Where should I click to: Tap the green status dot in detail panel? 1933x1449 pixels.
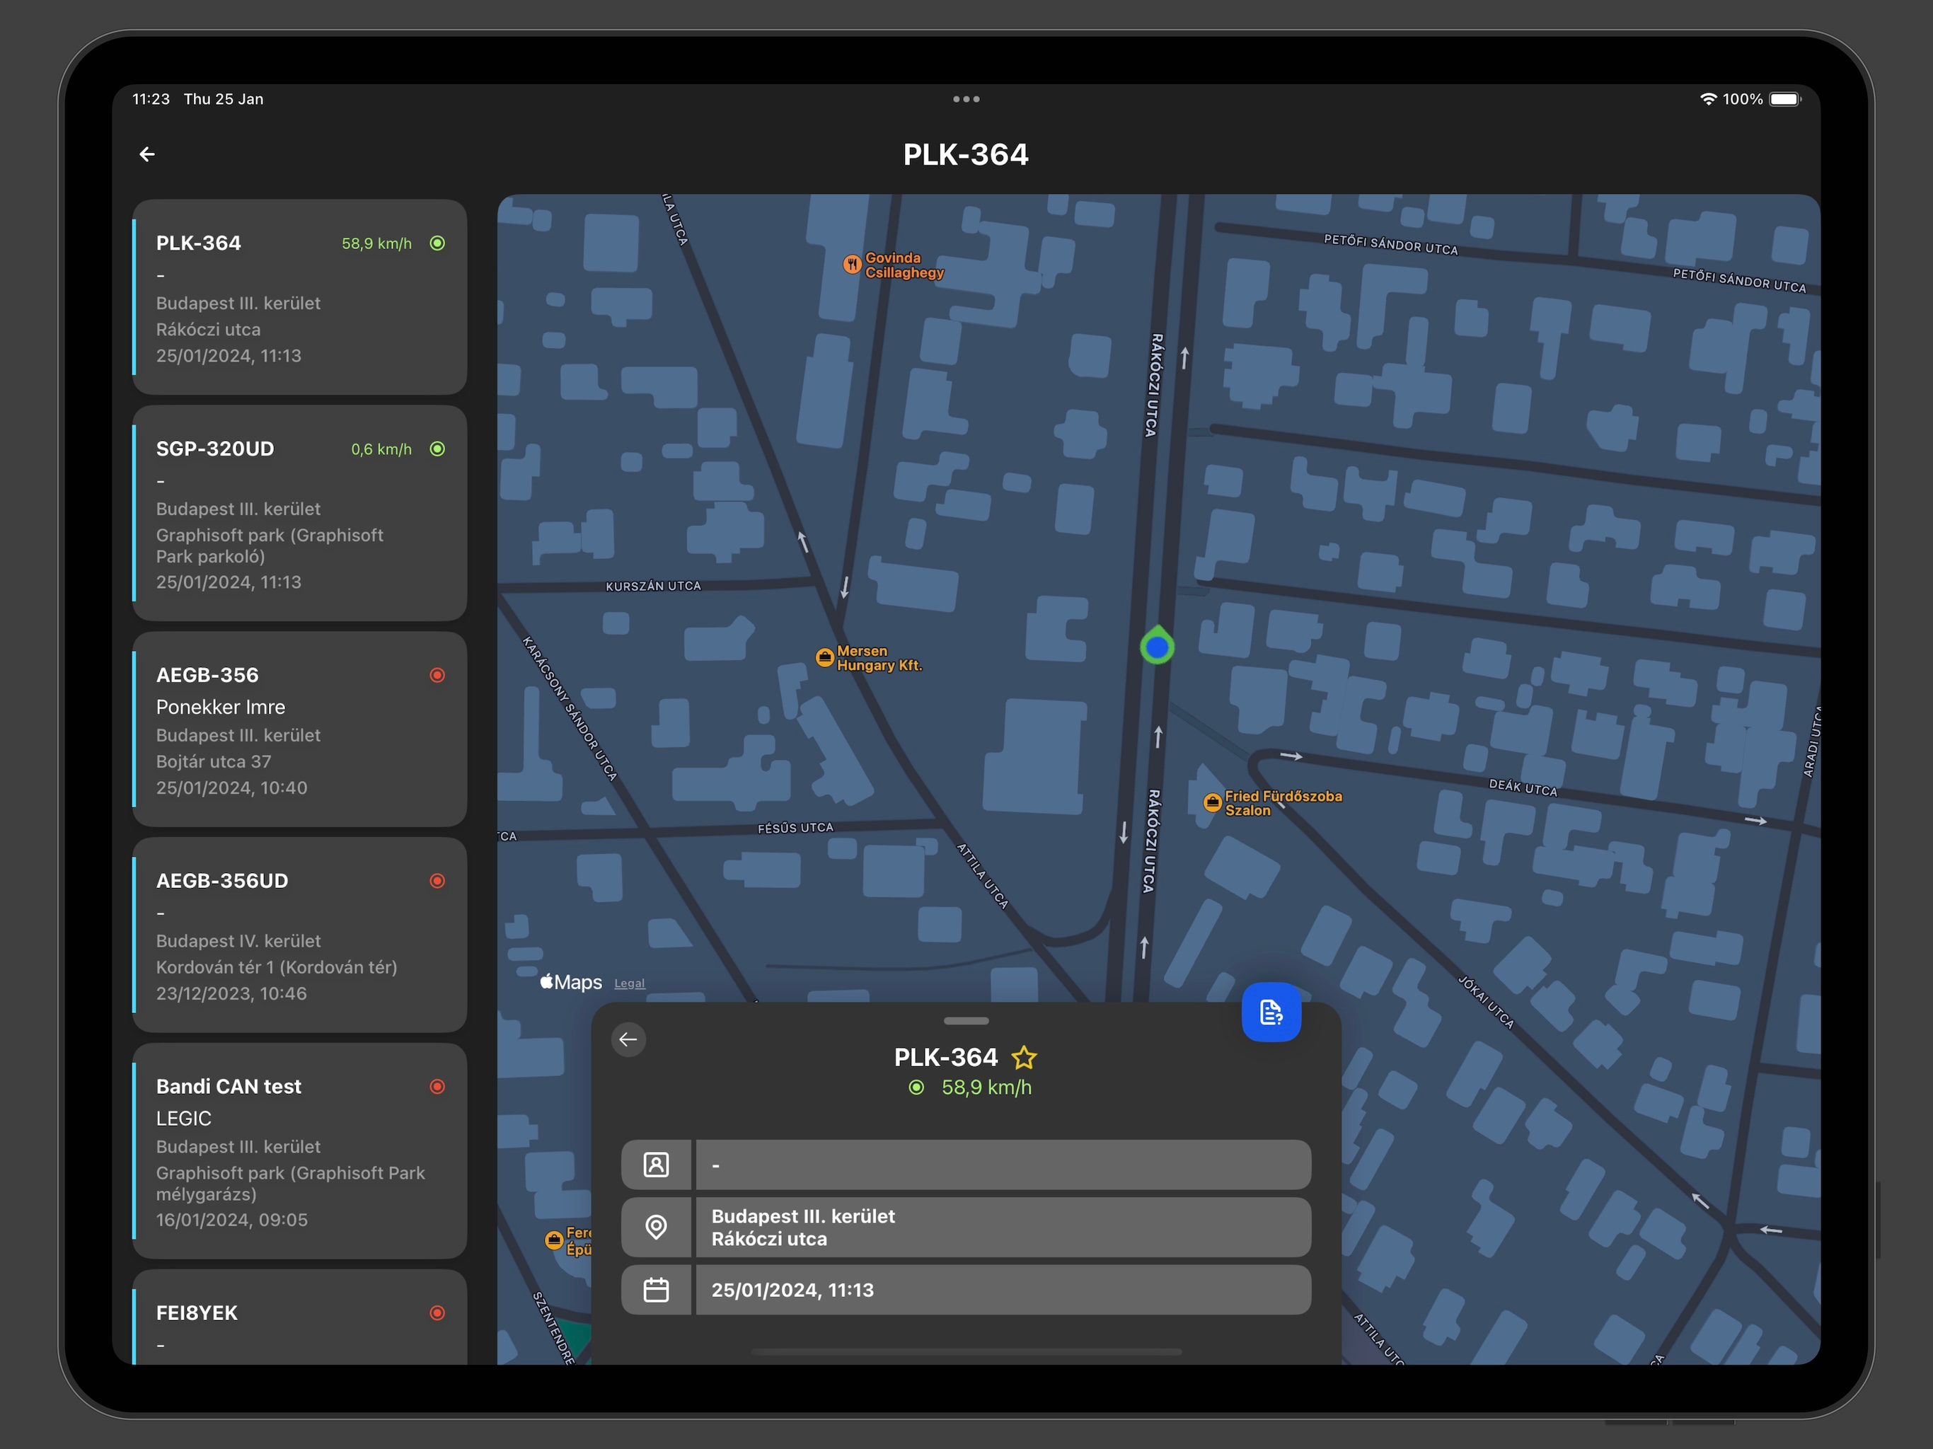[x=916, y=1087]
